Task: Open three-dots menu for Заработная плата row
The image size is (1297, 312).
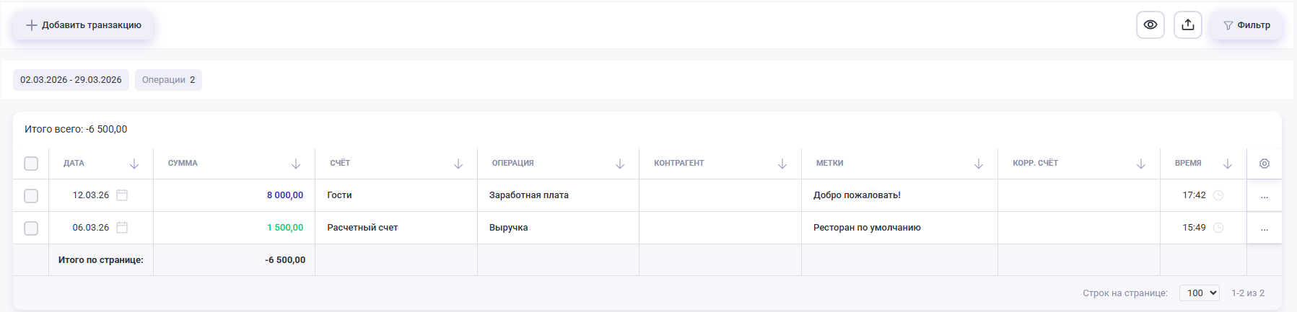Action: [1264, 196]
